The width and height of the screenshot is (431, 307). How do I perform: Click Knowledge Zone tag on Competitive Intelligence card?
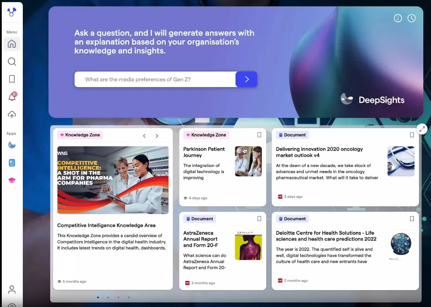pyautogui.click(x=80, y=135)
